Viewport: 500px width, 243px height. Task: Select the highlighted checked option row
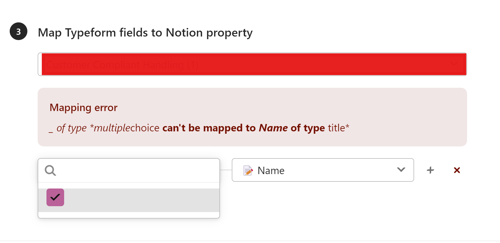click(x=129, y=200)
